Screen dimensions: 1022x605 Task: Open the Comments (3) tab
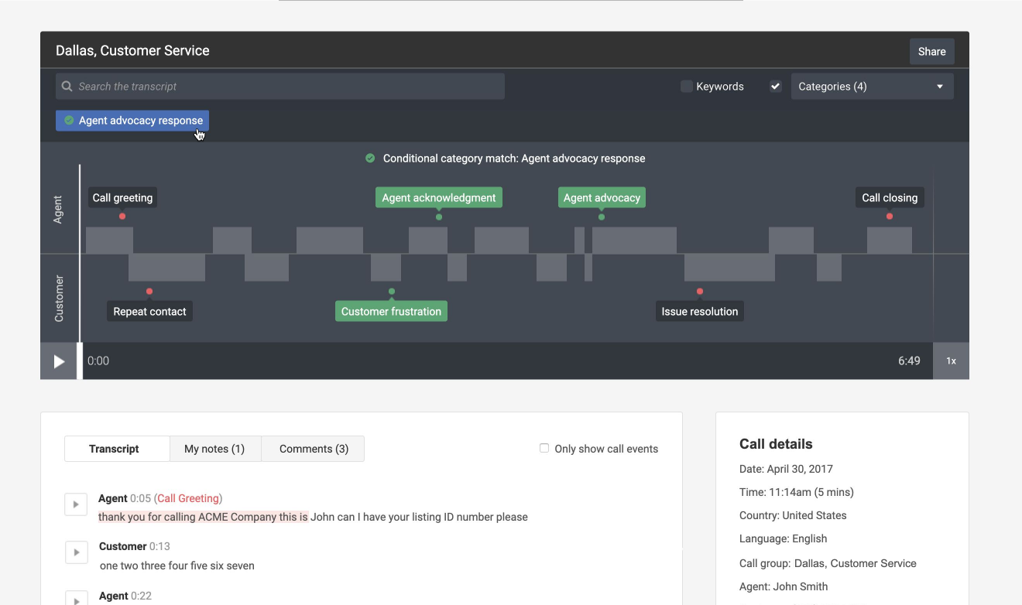pos(314,449)
